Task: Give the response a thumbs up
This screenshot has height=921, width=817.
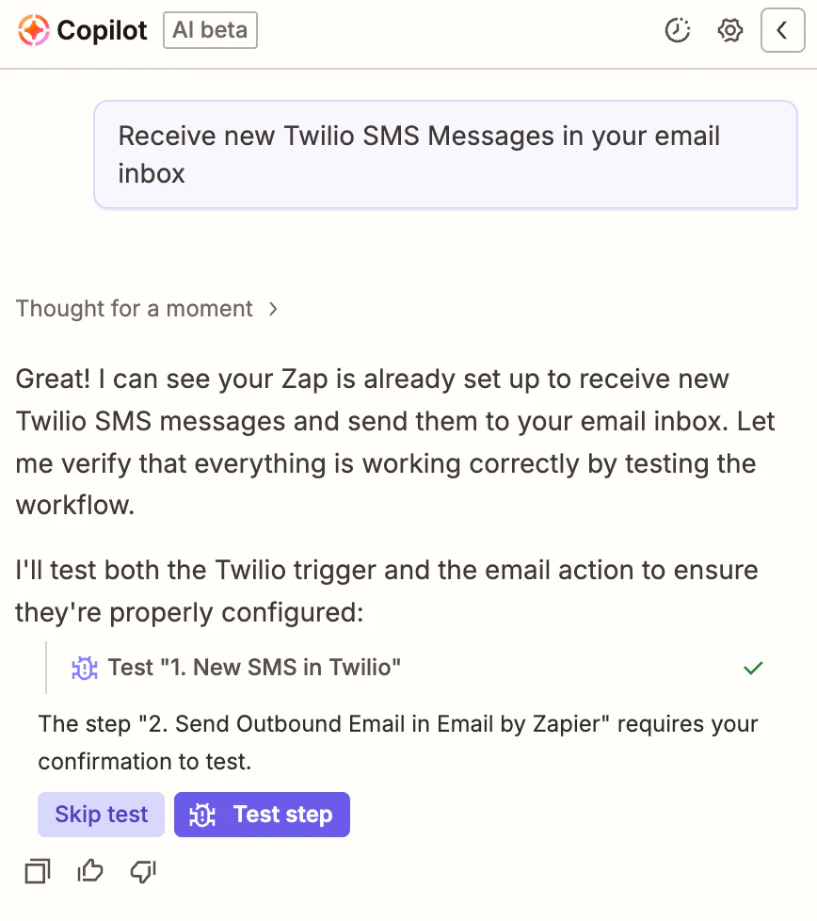Action: pos(89,871)
